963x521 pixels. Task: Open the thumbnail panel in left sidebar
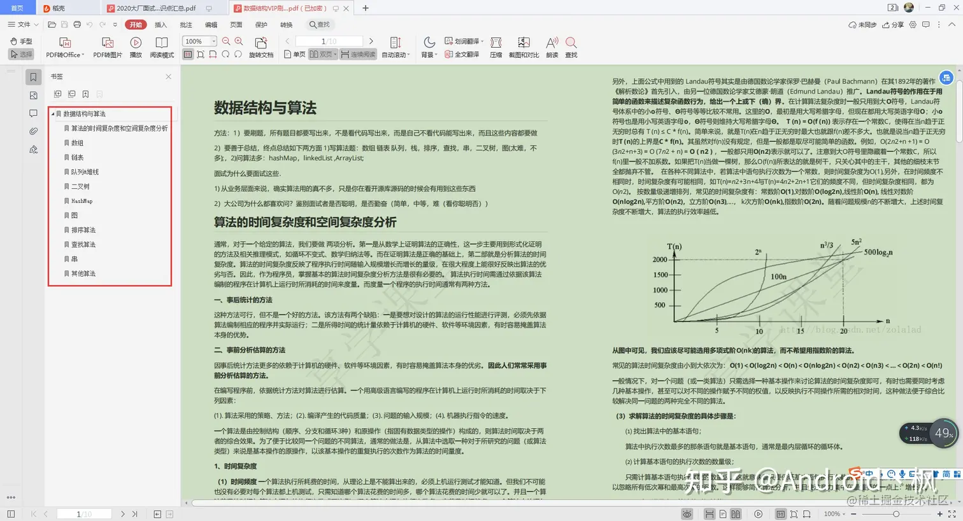coord(33,95)
